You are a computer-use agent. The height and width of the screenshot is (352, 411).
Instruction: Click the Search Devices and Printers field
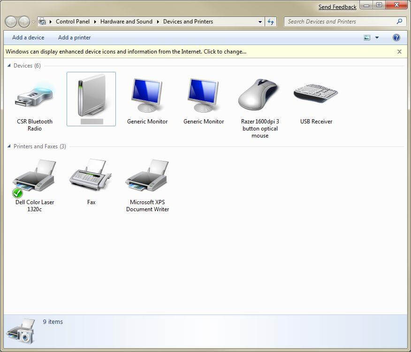pyautogui.click(x=338, y=22)
